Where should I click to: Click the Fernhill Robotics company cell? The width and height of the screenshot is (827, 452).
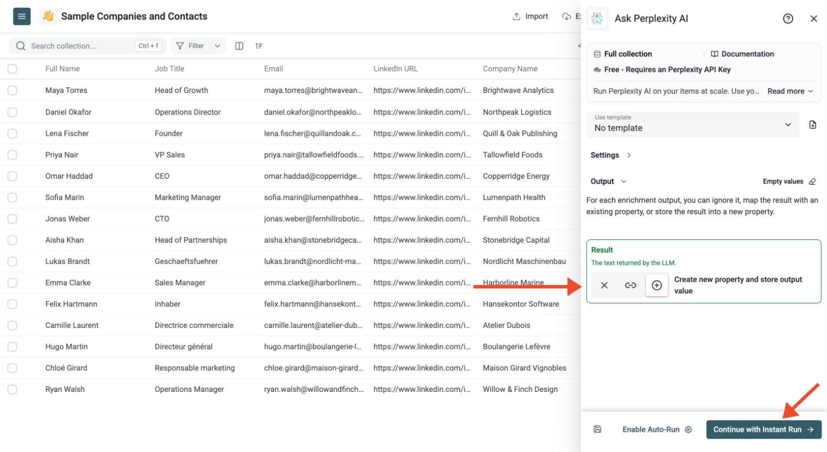(x=511, y=219)
